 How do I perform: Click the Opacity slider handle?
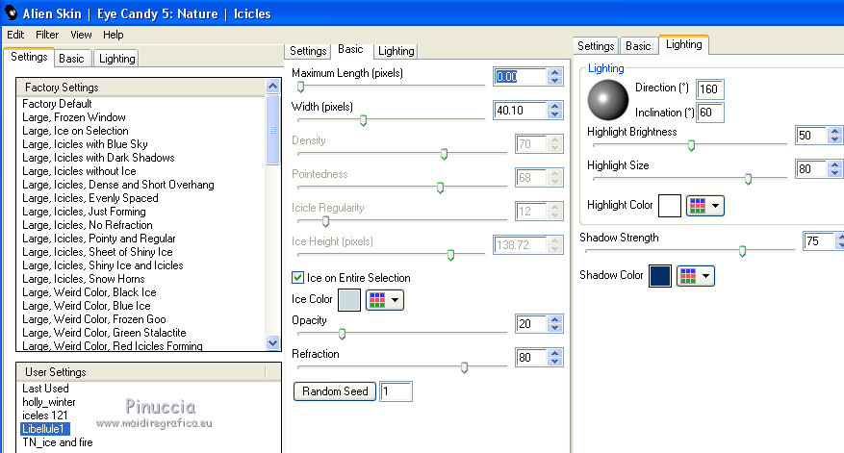pyautogui.click(x=342, y=334)
